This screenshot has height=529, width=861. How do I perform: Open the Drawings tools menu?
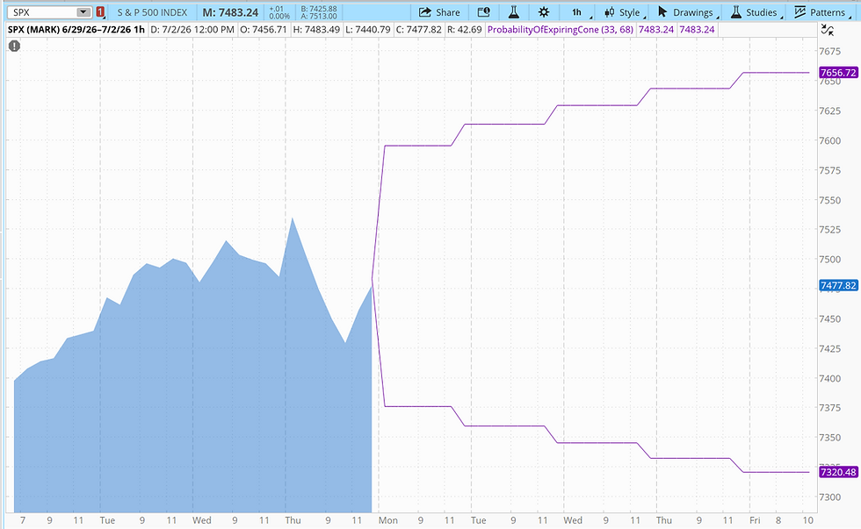(x=686, y=12)
